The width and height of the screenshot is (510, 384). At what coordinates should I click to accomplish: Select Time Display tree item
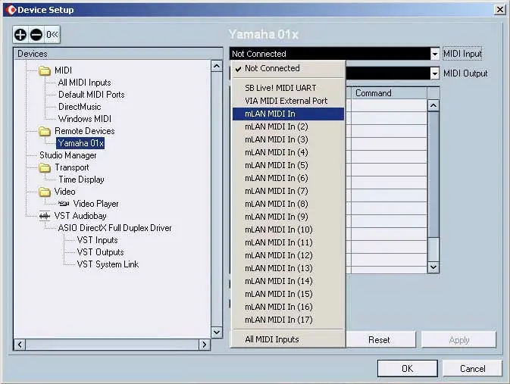81,180
